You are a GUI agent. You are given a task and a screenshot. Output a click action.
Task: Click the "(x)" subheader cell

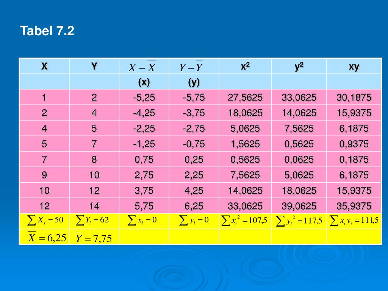(x=144, y=82)
